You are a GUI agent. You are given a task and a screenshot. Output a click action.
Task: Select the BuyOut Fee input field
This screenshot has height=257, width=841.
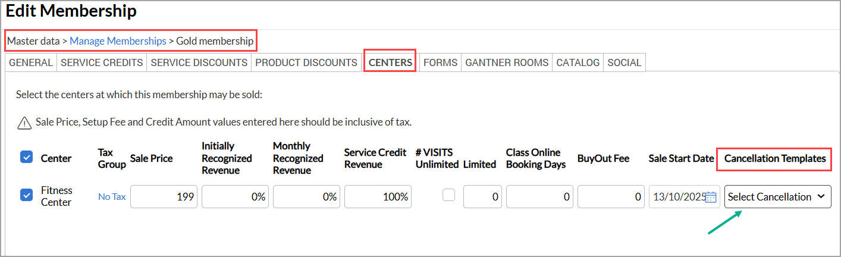[x=611, y=197]
